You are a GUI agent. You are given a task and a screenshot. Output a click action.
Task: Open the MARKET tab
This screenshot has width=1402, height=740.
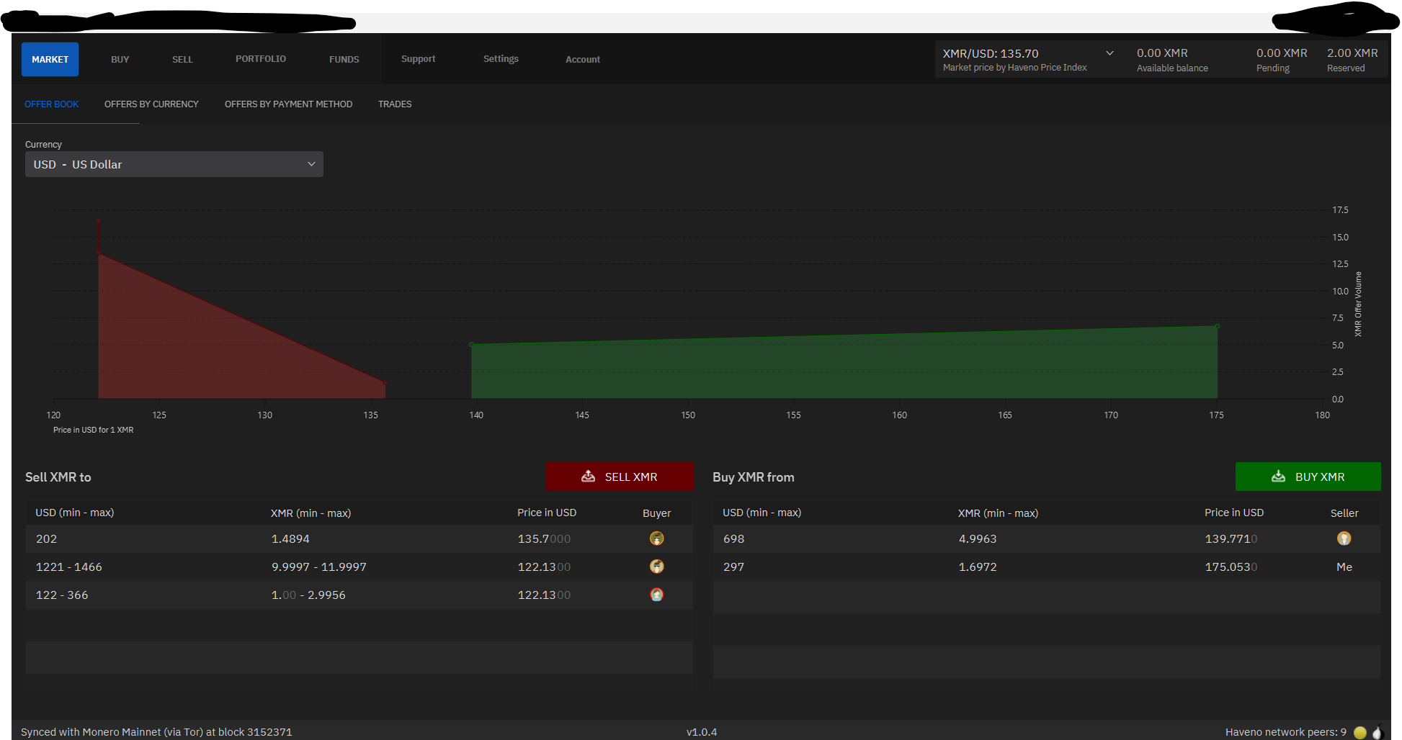50,59
